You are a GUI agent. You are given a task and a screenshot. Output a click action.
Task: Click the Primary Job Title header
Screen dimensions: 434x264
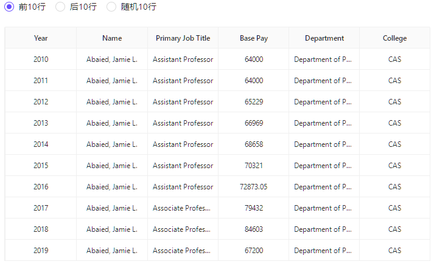coord(183,38)
